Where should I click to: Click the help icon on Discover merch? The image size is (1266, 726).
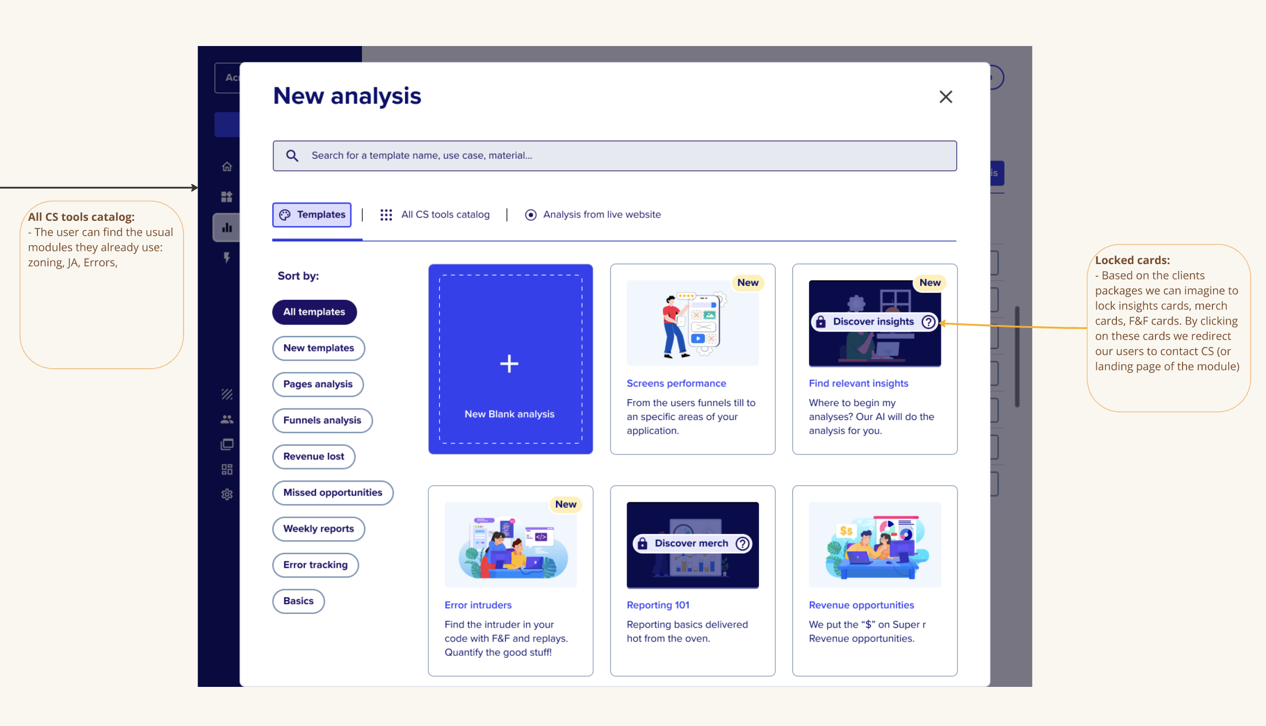pyautogui.click(x=742, y=544)
